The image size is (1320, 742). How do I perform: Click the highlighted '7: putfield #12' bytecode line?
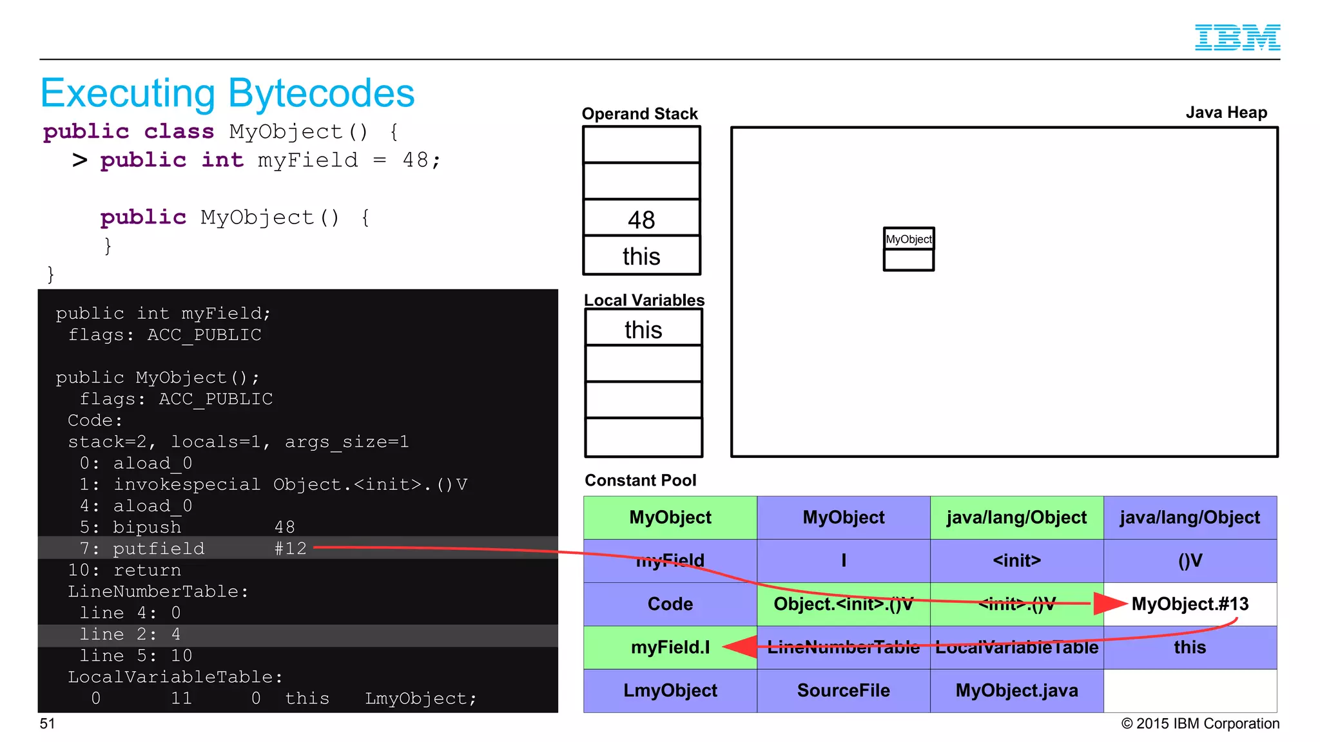click(298, 548)
